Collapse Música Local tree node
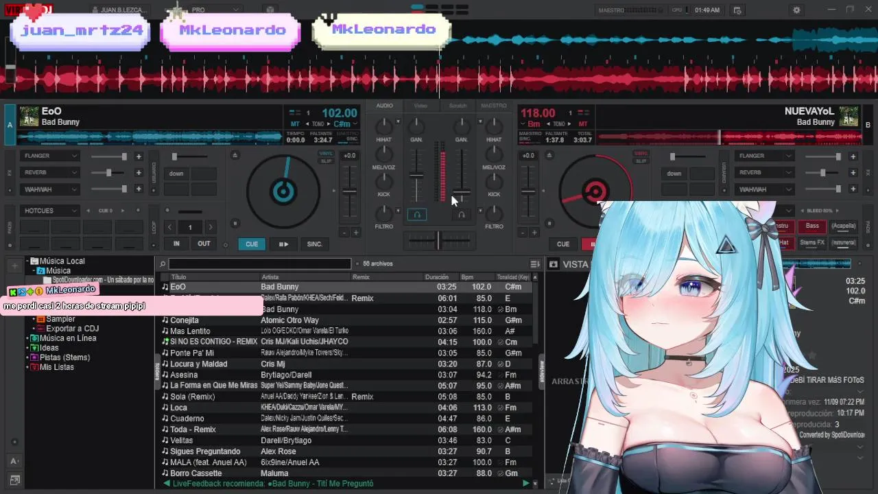Image resolution: width=878 pixels, height=494 pixels. pos(29,261)
